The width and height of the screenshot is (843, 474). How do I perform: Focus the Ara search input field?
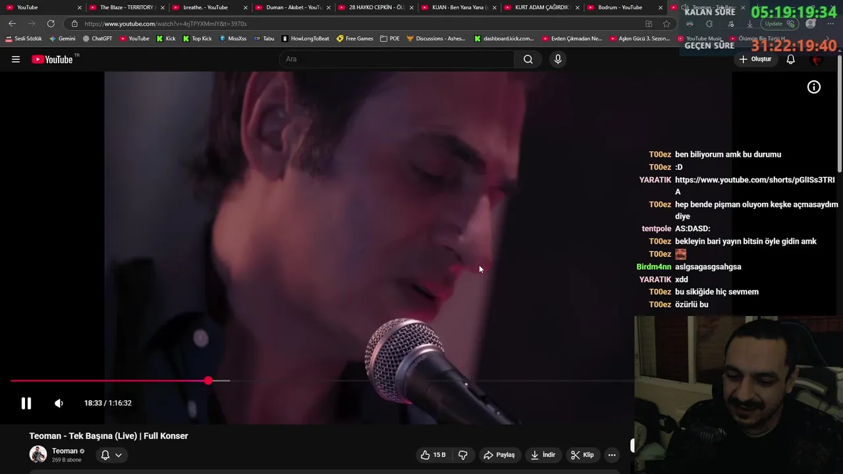pos(396,59)
